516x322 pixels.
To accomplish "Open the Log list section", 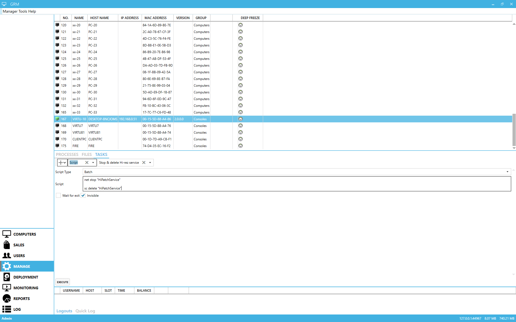I will pyautogui.click(x=17, y=309).
